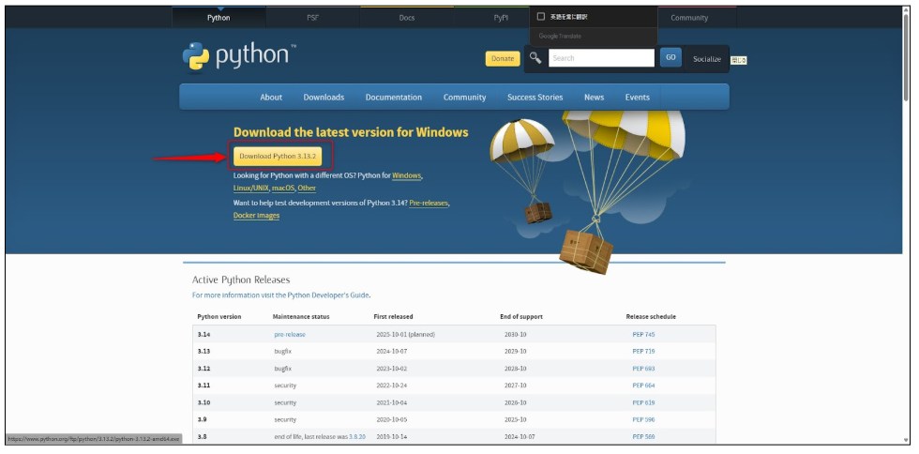Follow the Other OS link

307,189
